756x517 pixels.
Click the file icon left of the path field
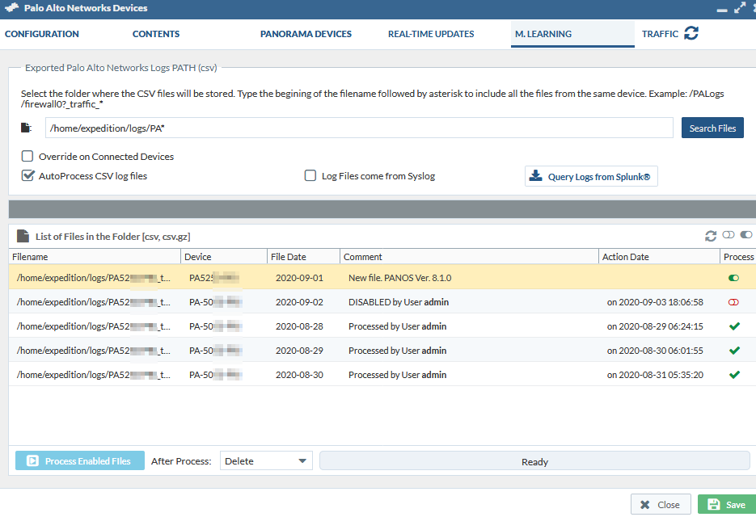point(27,128)
